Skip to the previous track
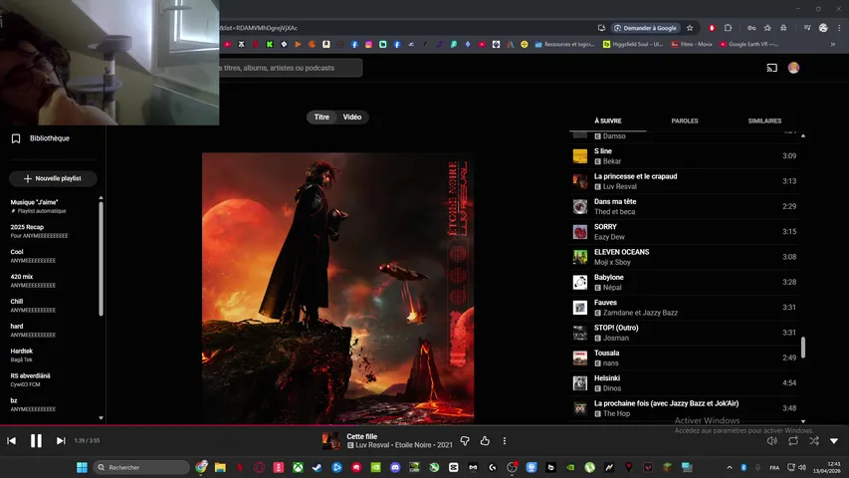The height and width of the screenshot is (478, 849). (x=11, y=441)
